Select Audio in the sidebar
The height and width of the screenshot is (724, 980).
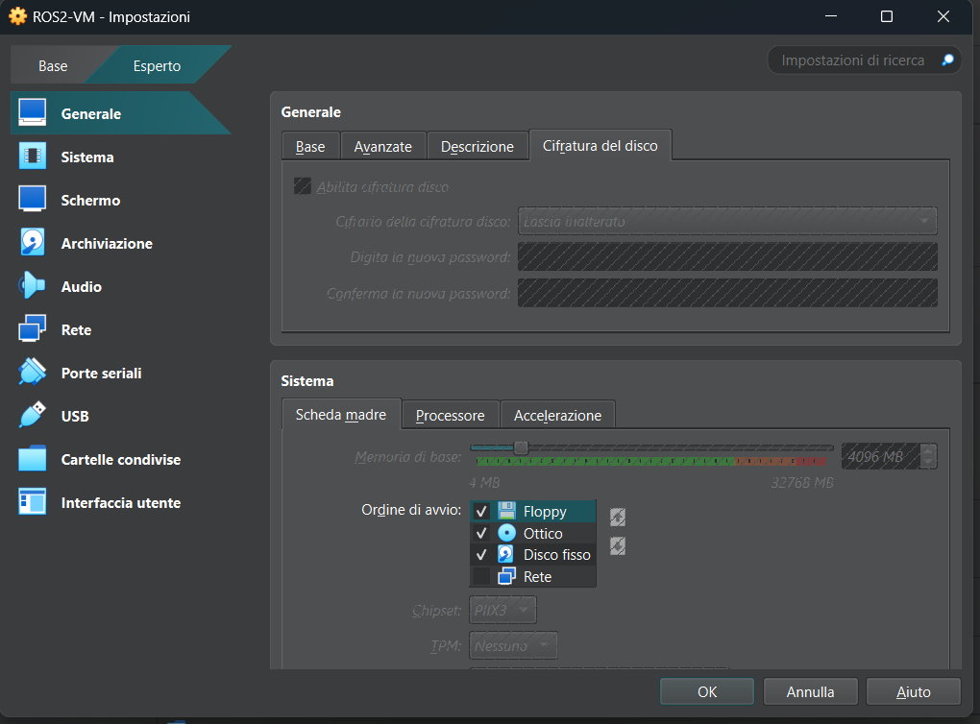[x=82, y=286]
